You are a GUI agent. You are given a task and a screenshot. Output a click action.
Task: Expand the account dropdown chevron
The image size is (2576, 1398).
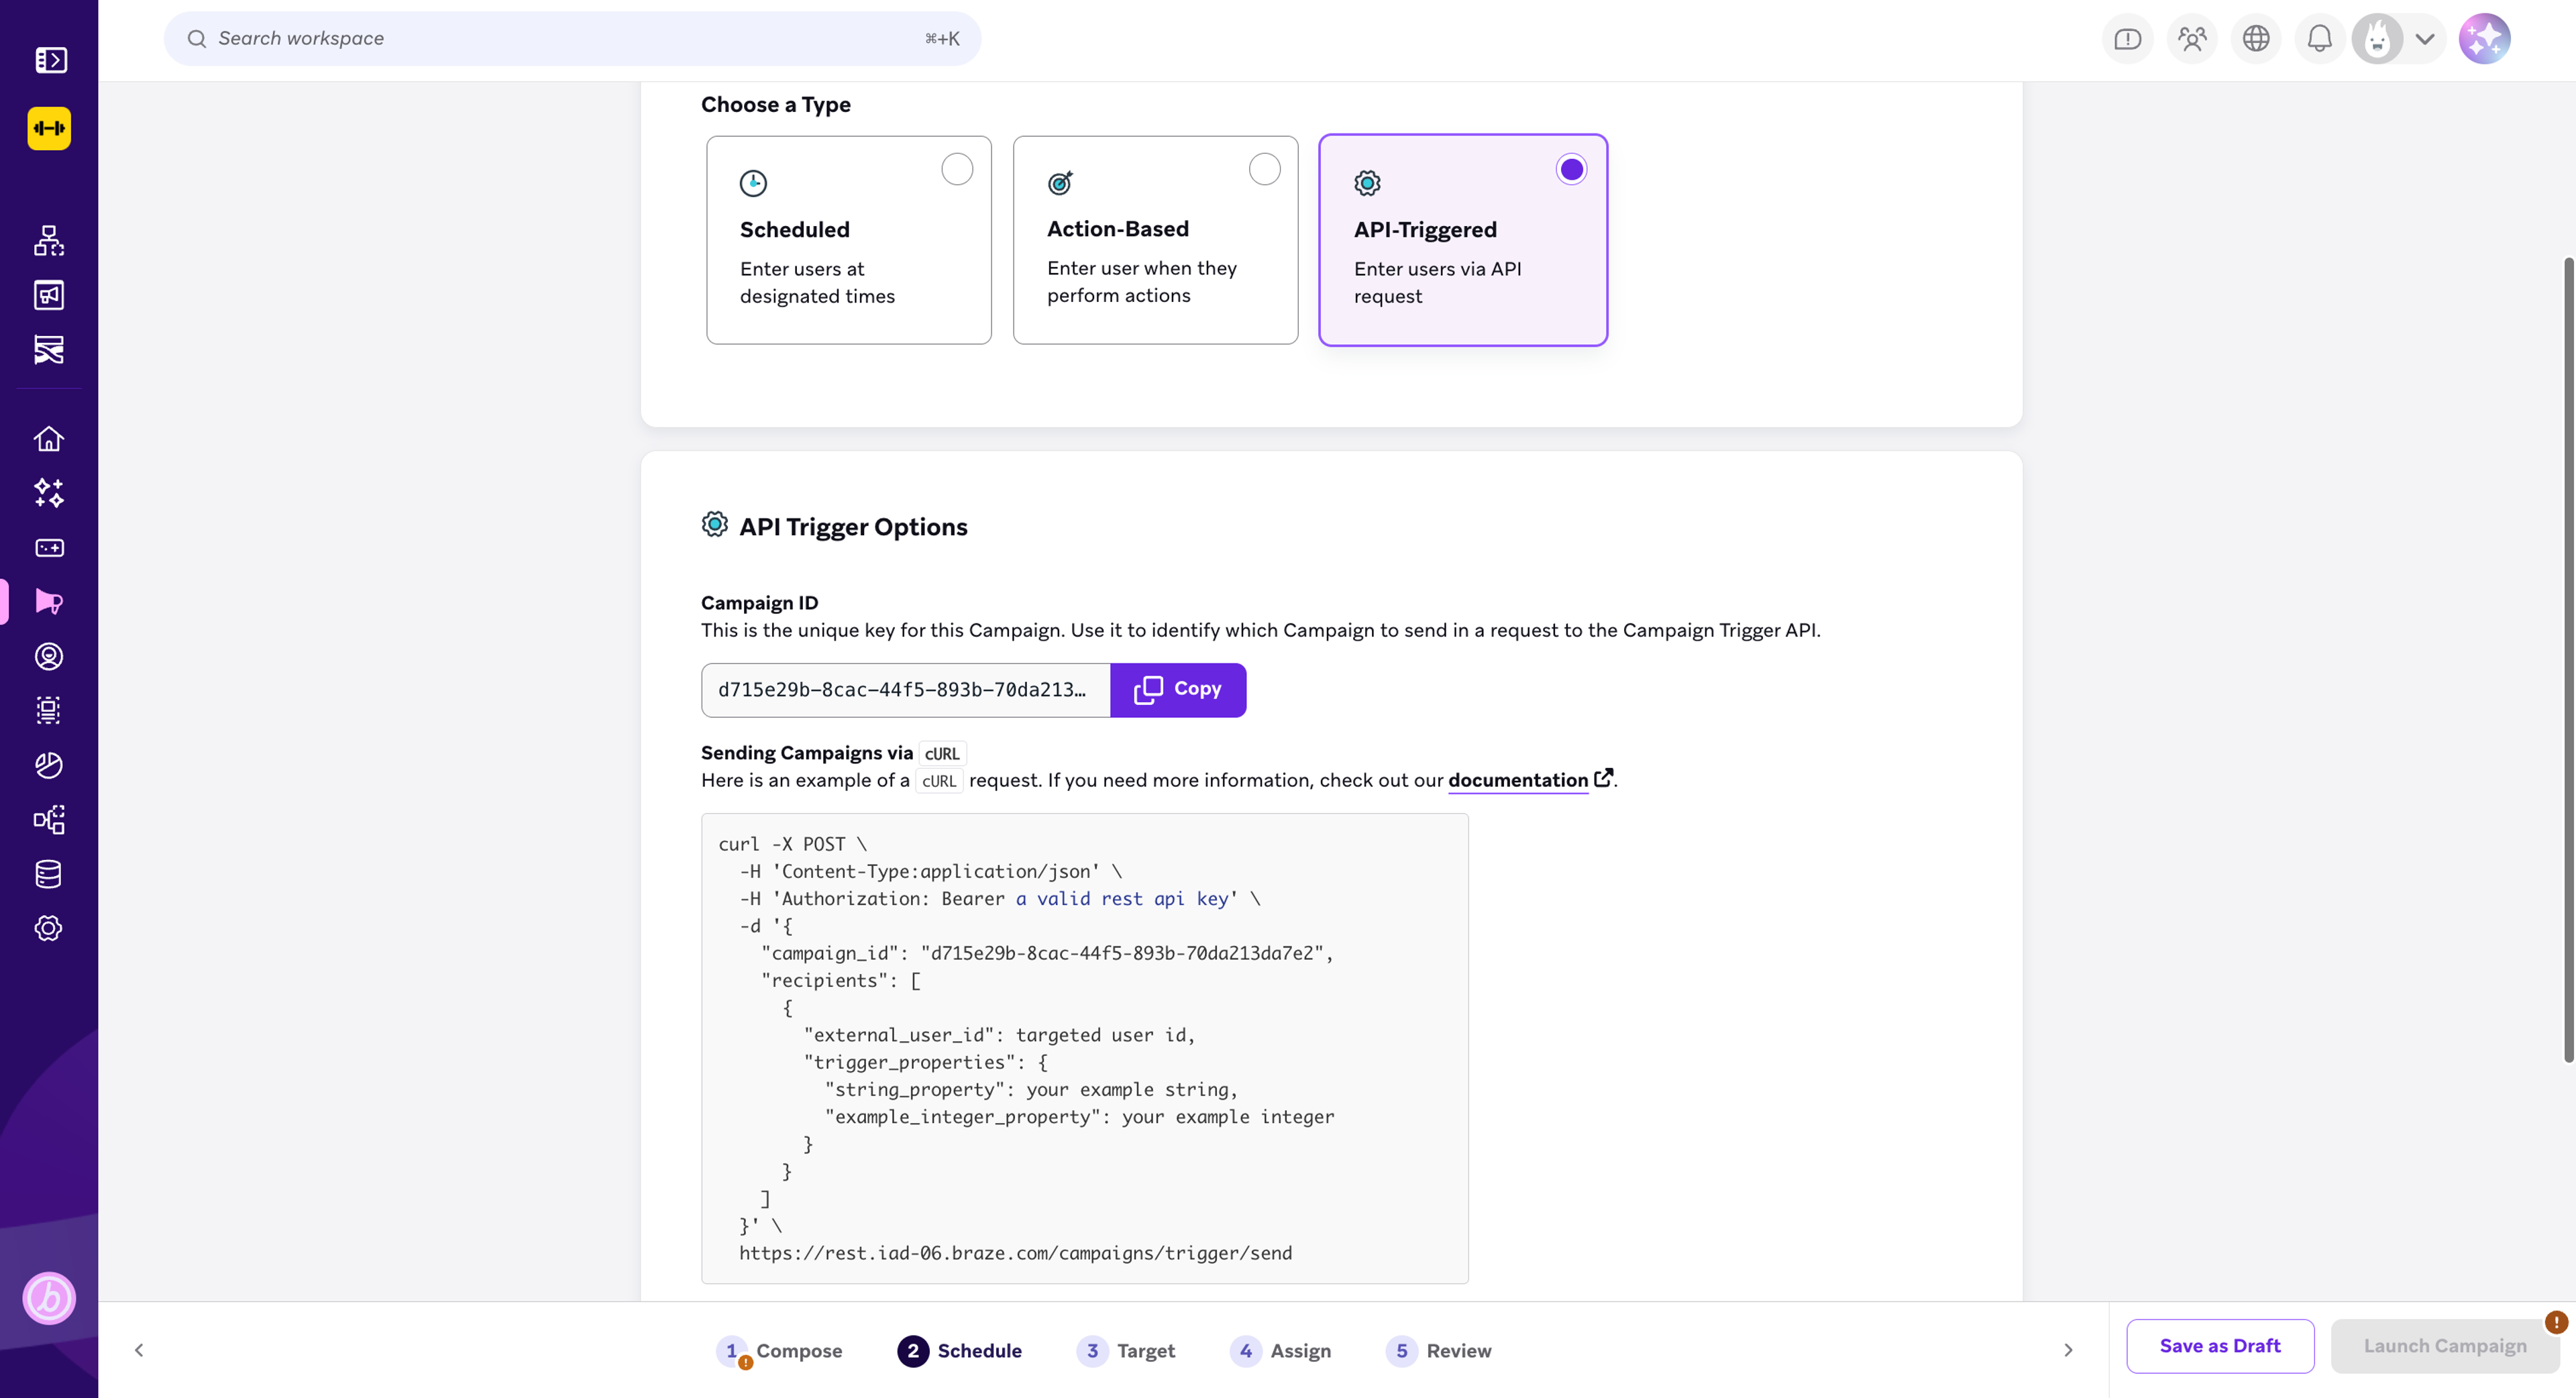pyautogui.click(x=2425, y=39)
